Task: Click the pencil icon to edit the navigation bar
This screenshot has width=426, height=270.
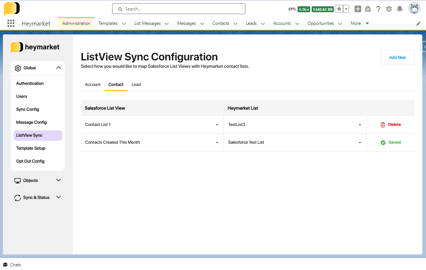Action: tap(418, 24)
